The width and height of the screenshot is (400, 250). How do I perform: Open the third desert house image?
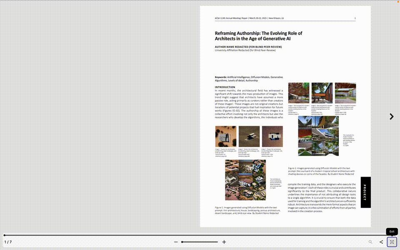pos(272,137)
